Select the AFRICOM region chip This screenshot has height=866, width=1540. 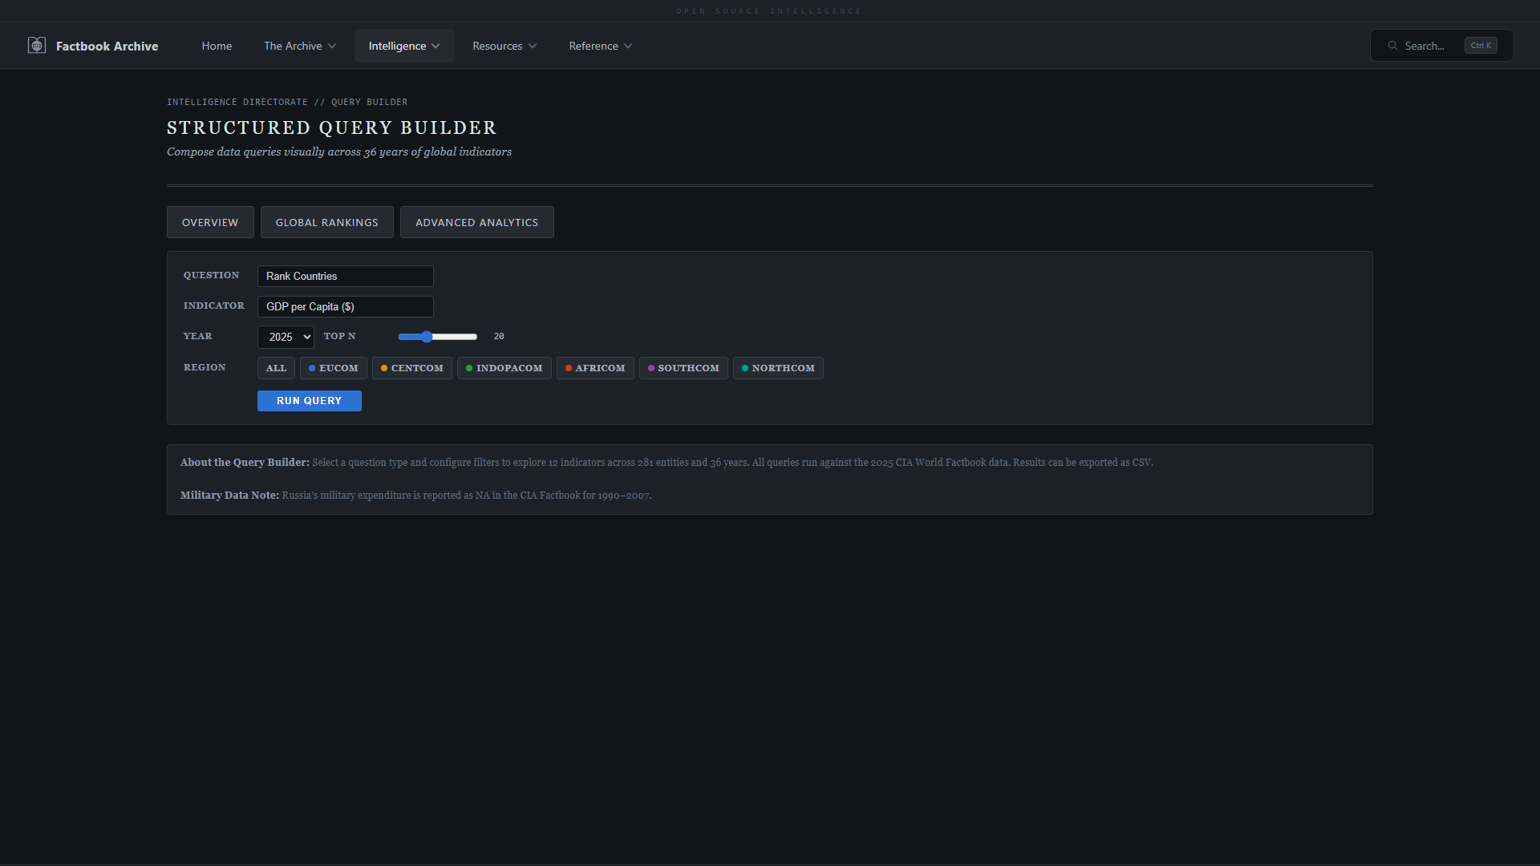click(594, 368)
